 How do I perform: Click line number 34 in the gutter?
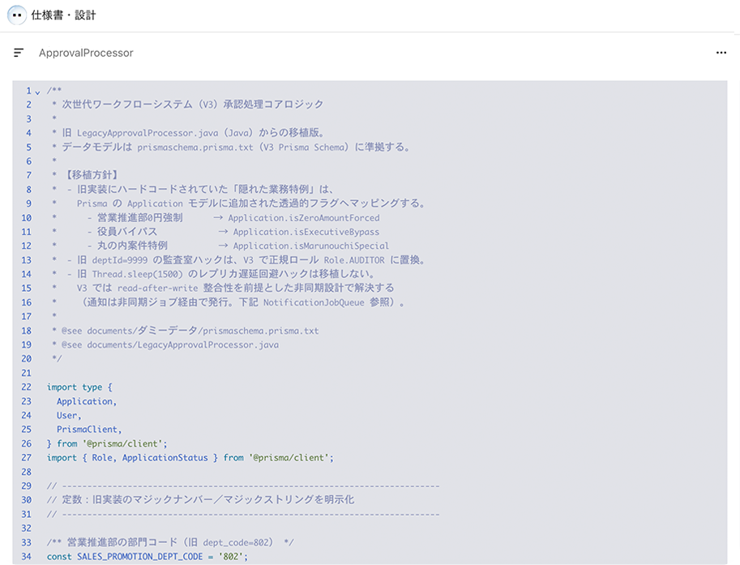[27, 557]
